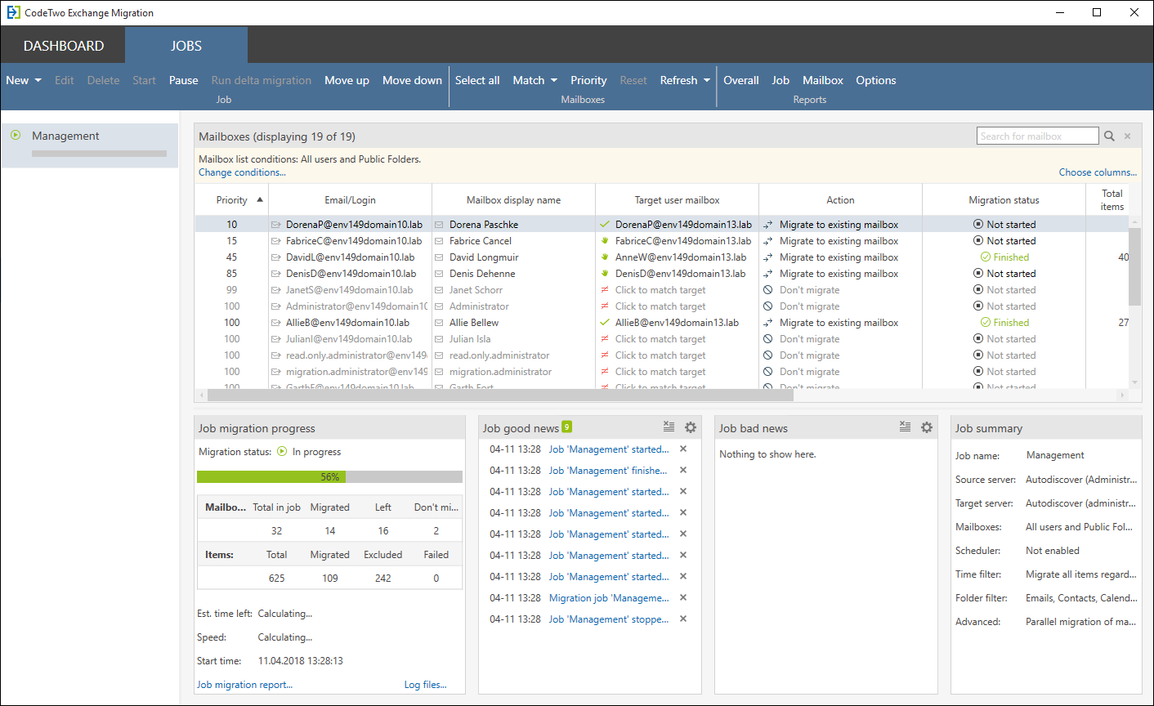
Task: Click envelope icon beside DenisD@env149domain10.lab
Action: click(x=276, y=274)
